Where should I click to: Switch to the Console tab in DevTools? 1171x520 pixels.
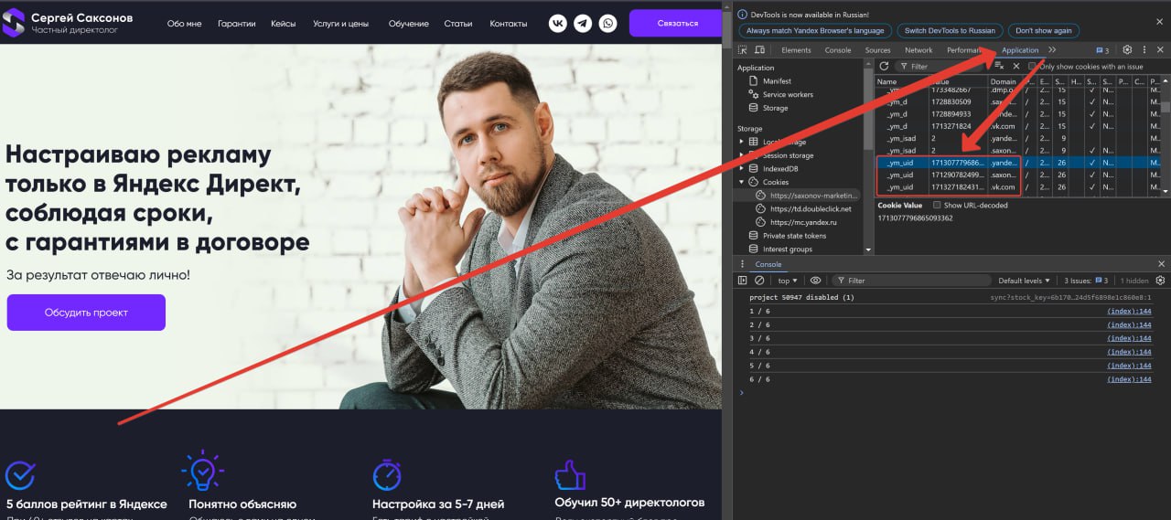[837, 50]
